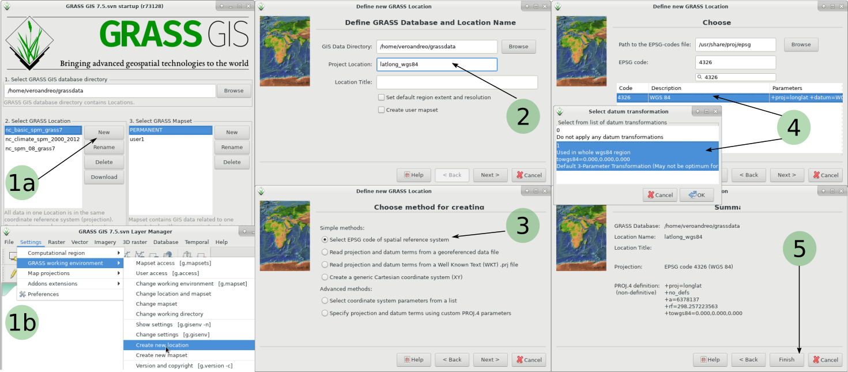
Task: Select Read projection from georeferenced data file
Action: click(325, 252)
